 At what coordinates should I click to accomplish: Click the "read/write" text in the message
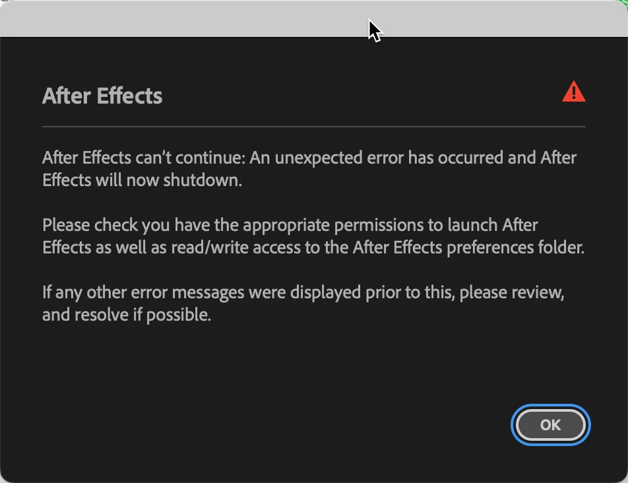pyautogui.click(x=210, y=247)
